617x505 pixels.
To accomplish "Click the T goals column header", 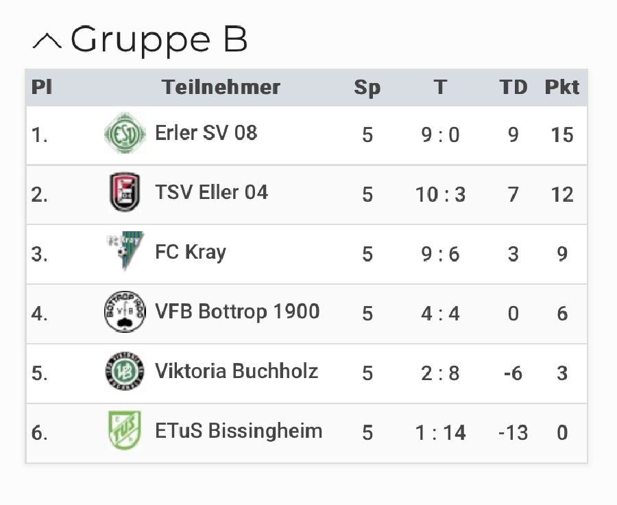I will click(440, 87).
